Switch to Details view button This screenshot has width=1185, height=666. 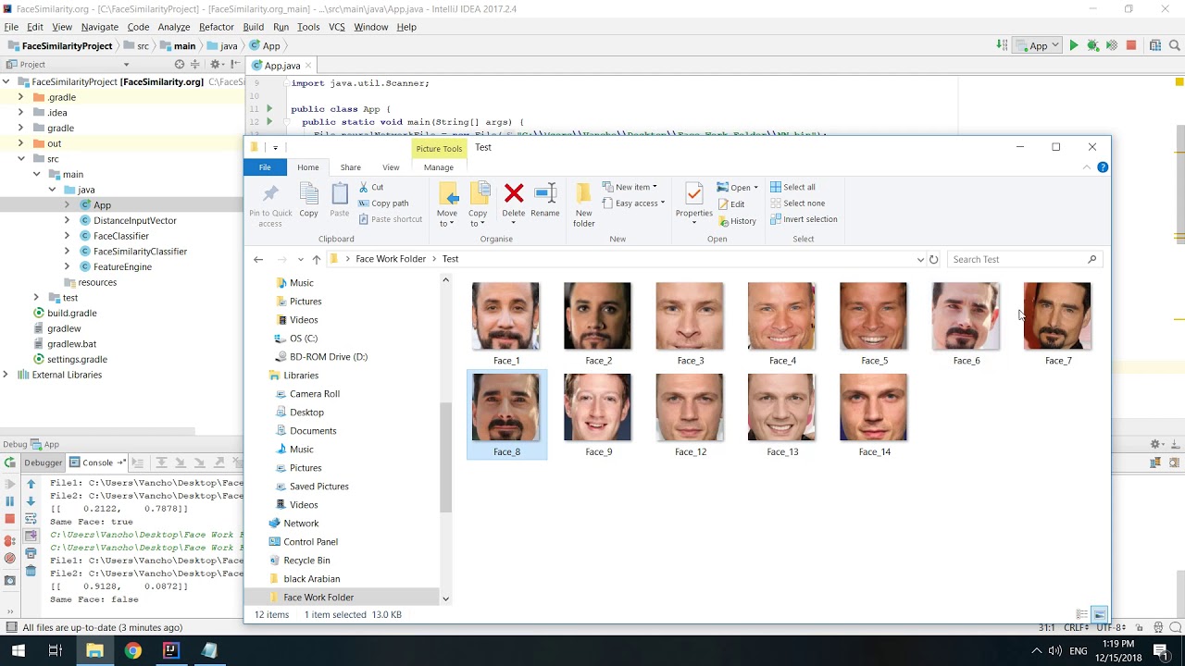tap(1081, 615)
